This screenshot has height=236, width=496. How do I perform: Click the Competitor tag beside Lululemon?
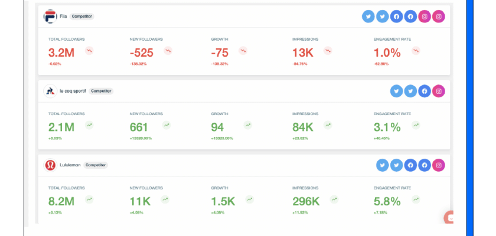96,165
